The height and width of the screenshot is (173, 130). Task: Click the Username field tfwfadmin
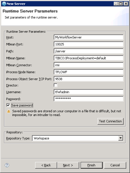click(x=89, y=92)
